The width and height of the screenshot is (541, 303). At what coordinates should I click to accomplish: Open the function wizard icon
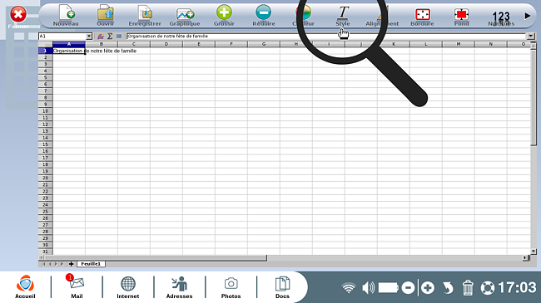[x=101, y=37]
